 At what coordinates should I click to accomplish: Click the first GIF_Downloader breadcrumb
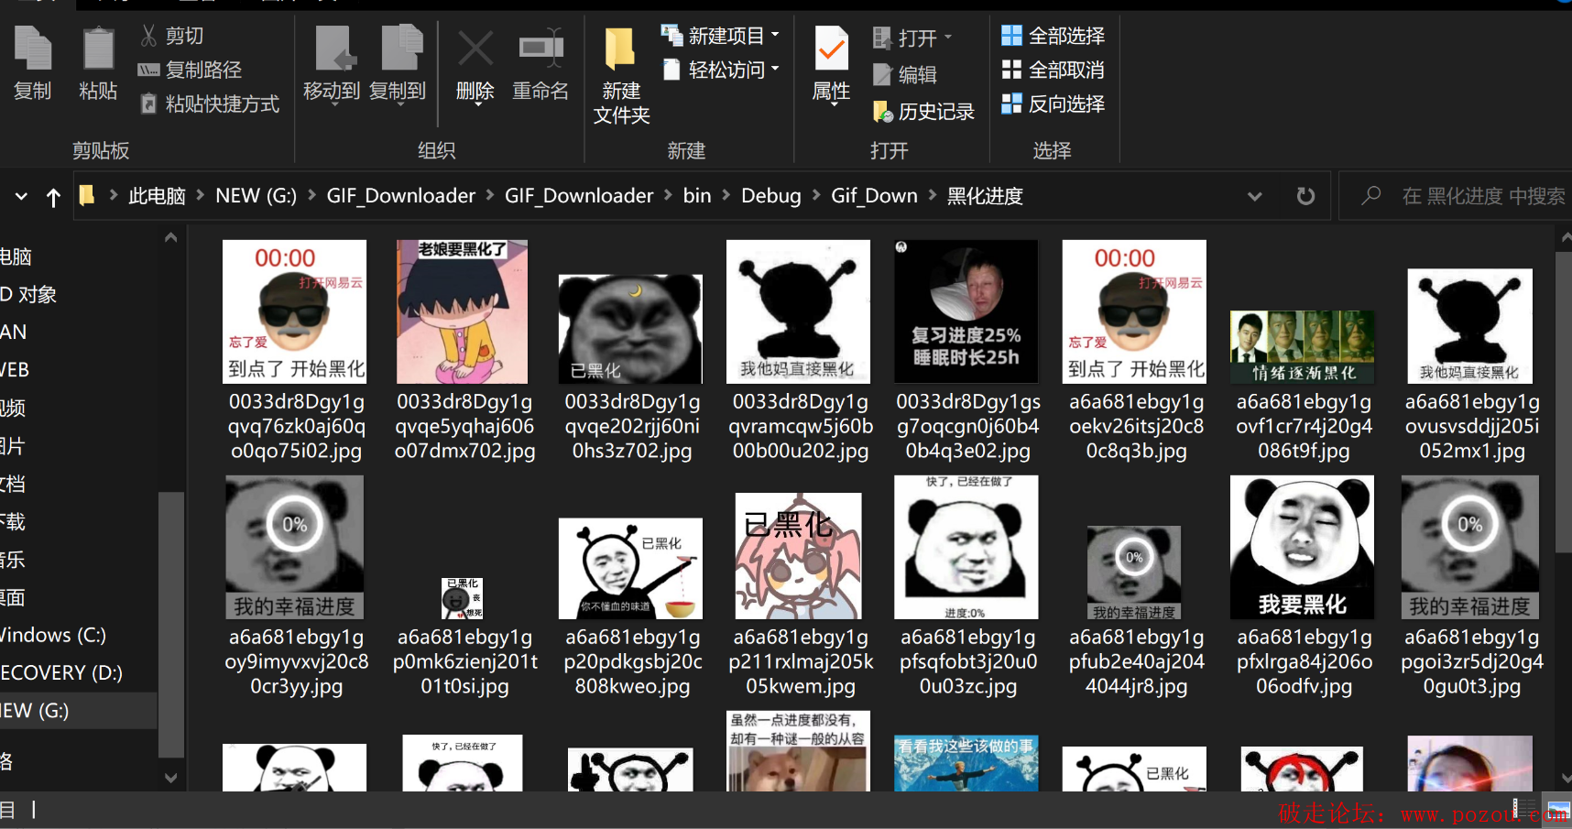click(x=401, y=196)
